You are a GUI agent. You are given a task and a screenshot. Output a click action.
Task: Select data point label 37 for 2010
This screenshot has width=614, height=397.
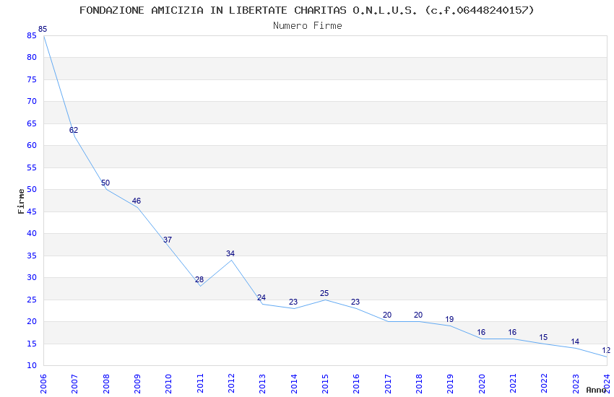168,240
